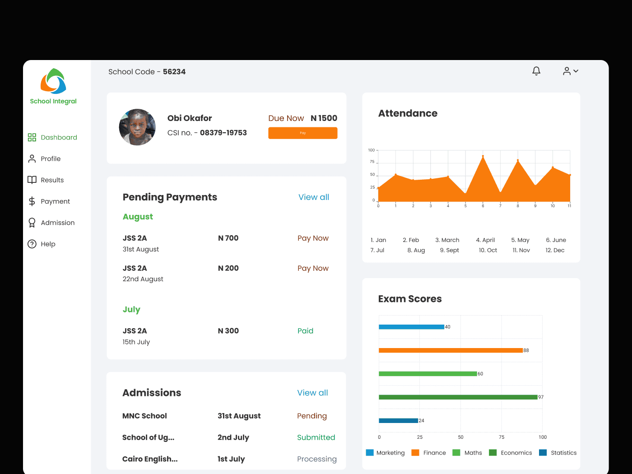Click the Maths bar showing 60

click(x=428, y=374)
